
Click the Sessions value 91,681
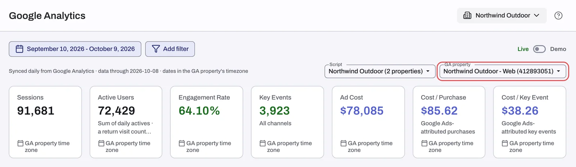[36, 111]
